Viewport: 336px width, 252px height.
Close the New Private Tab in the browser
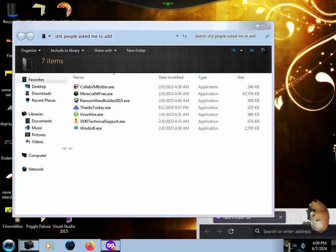pyautogui.click(x=281, y=217)
